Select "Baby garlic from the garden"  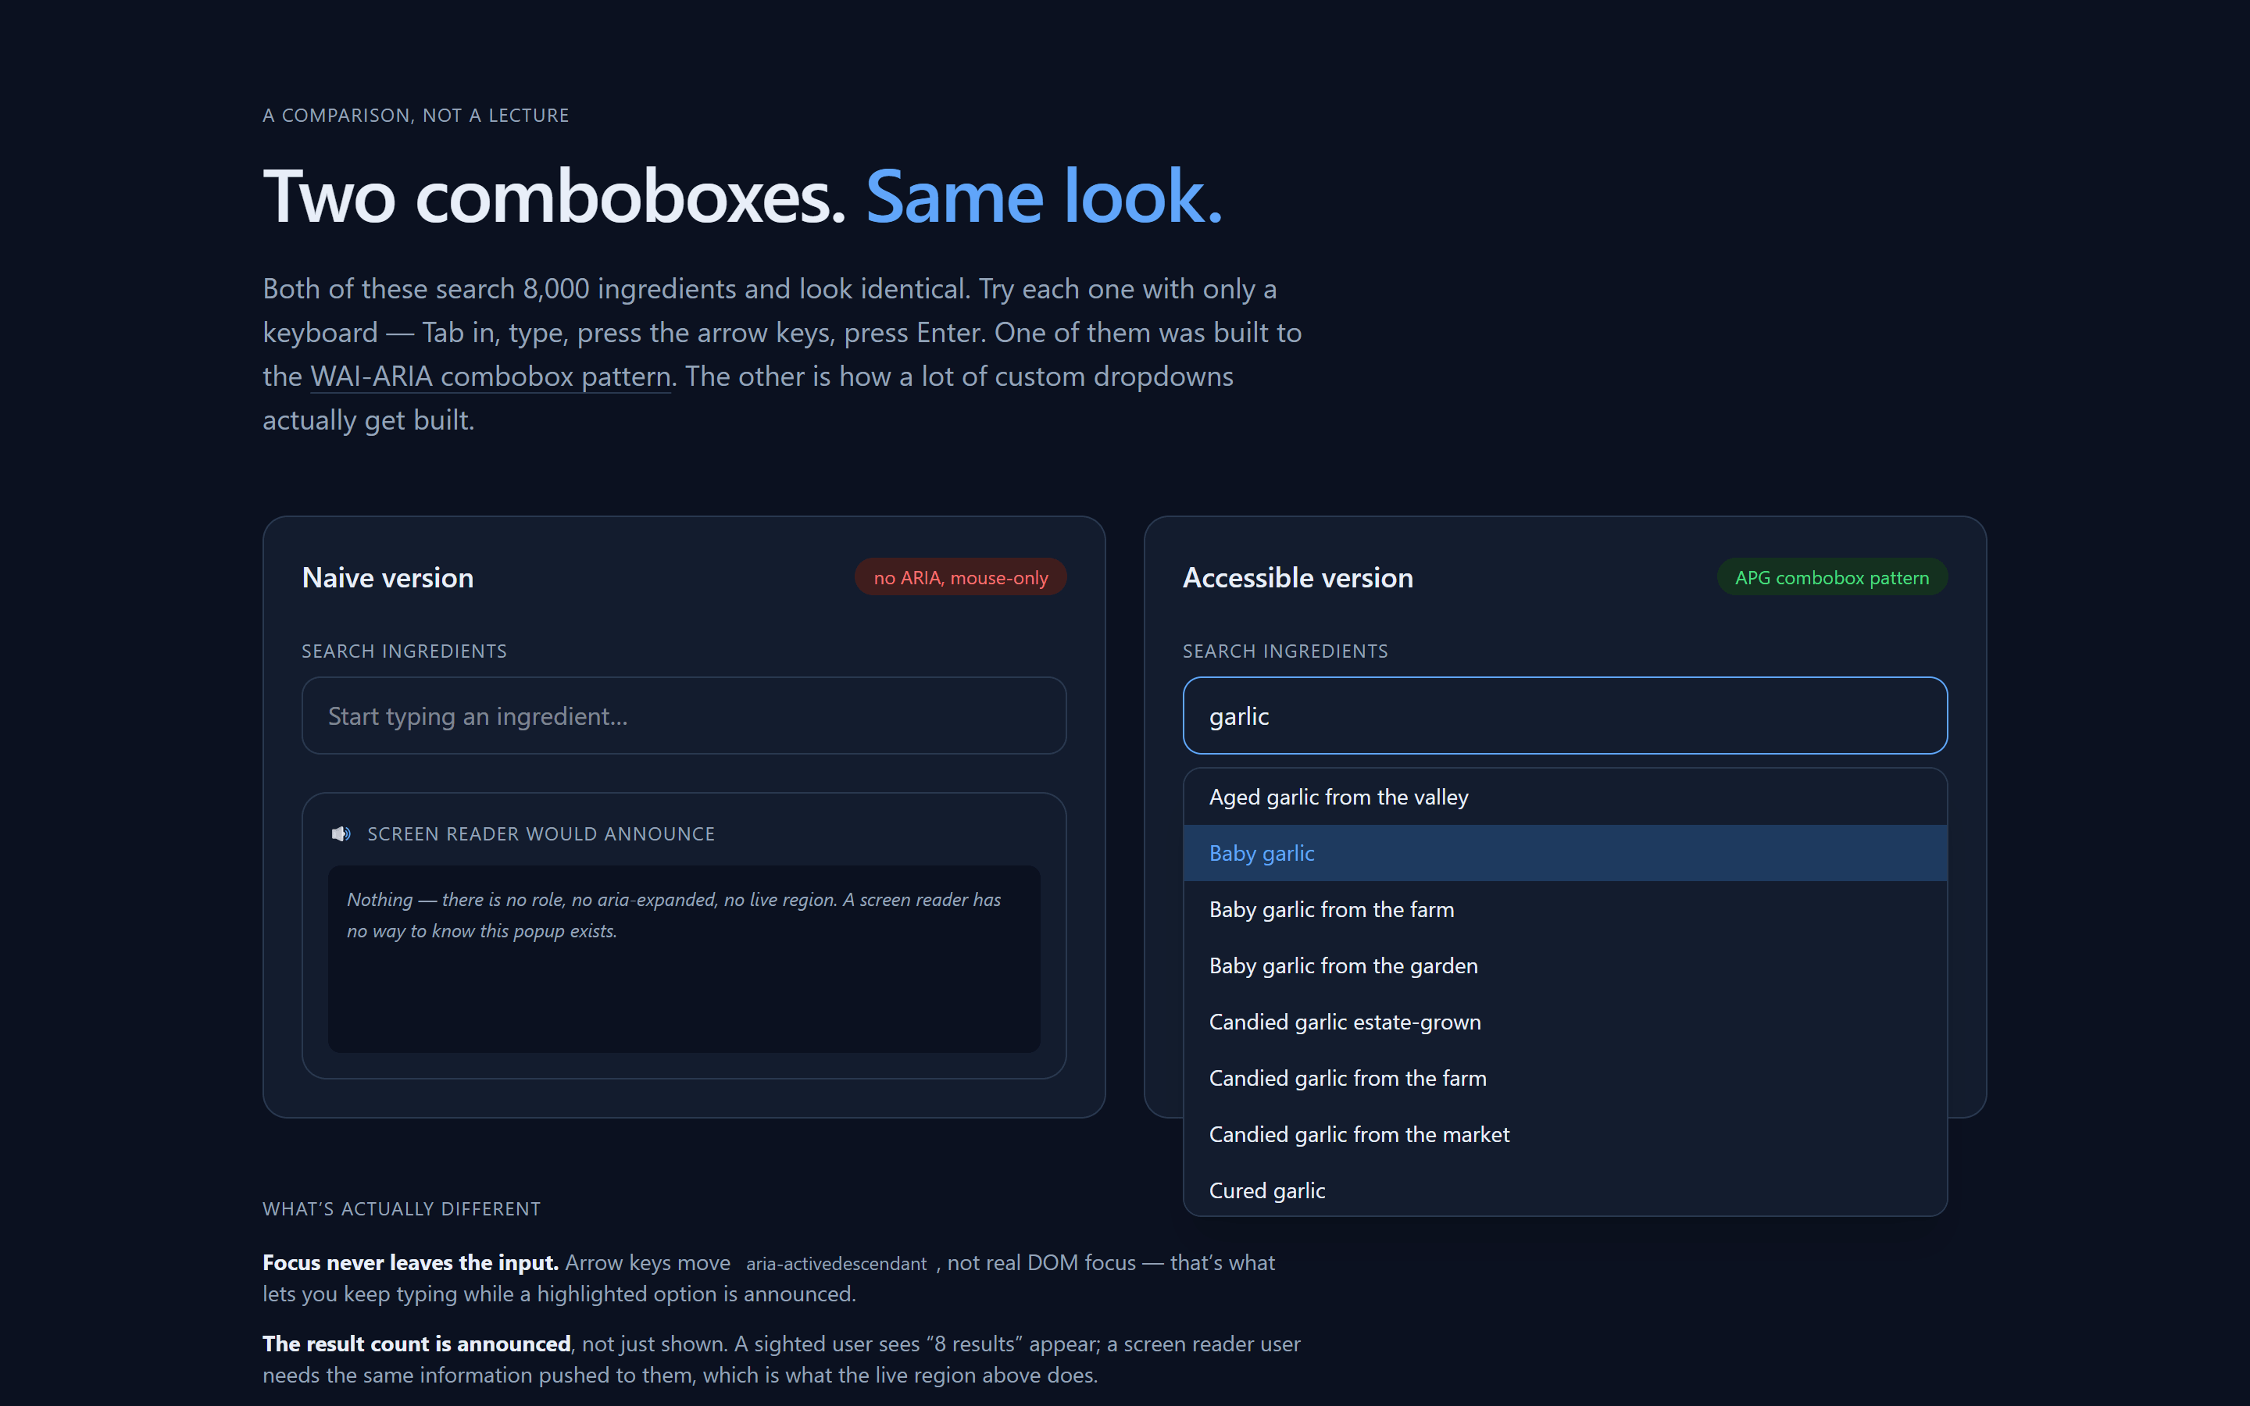(1564, 965)
